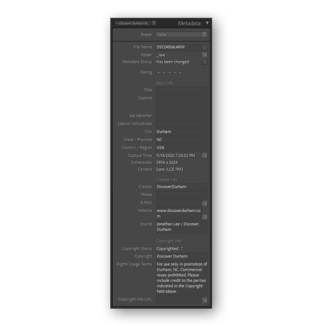Set rating to five stars

[x=180, y=72]
